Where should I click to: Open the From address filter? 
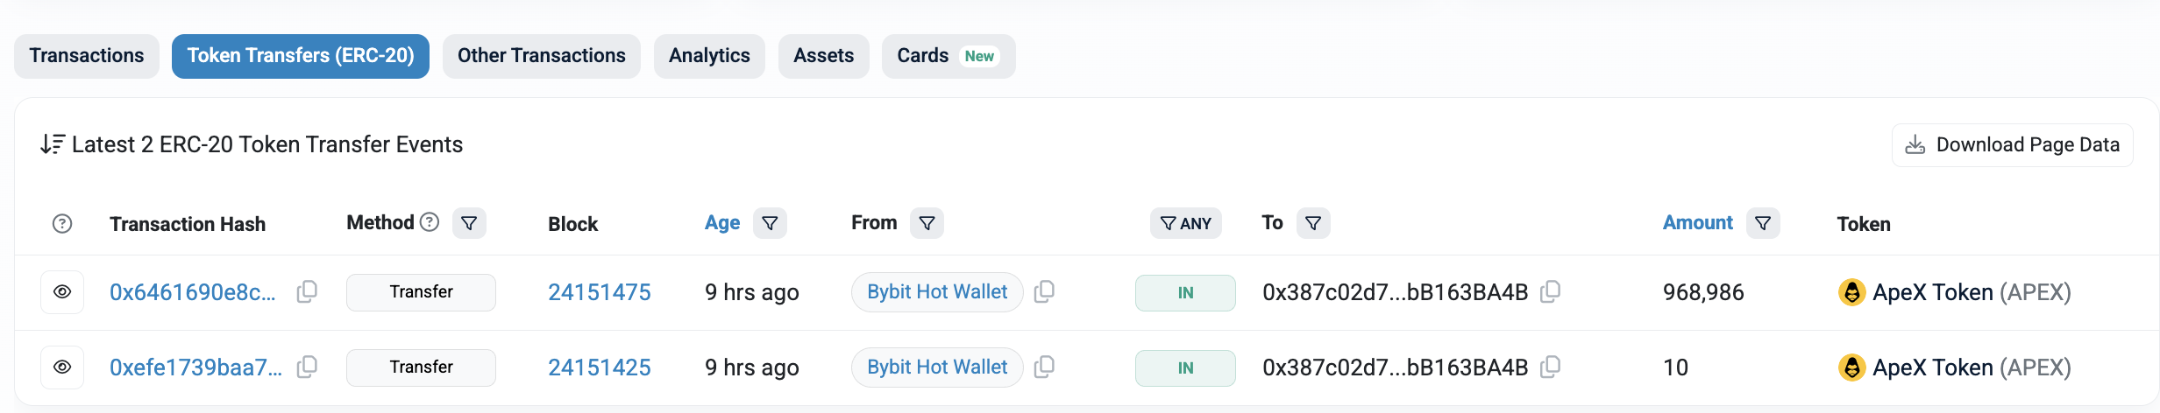pos(927,223)
